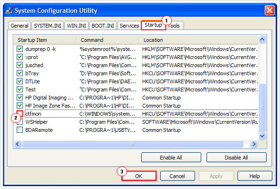
Task: Click the System Configuration Utility title icon
Action: pyautogui.click(x=9, y=10)
